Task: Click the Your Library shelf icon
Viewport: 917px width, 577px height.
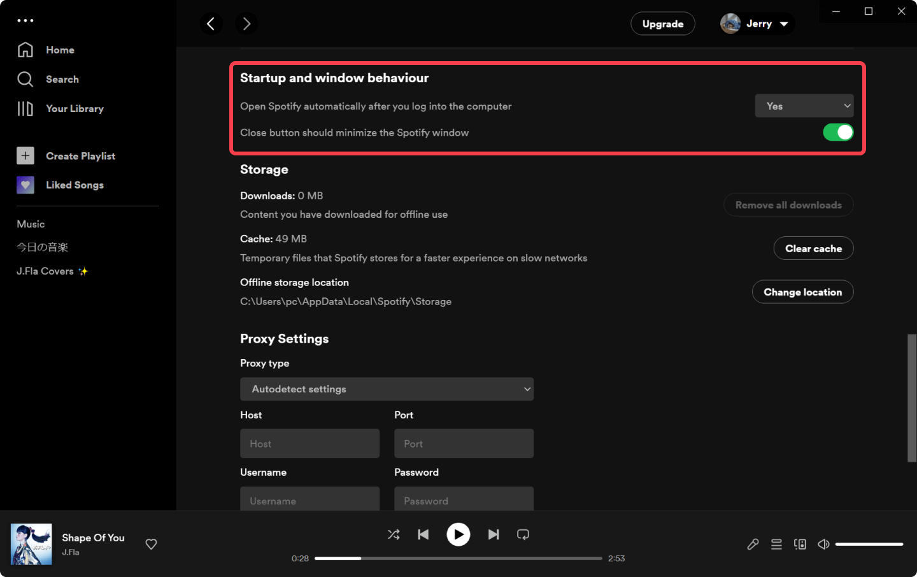Action: pyautogui.click(x=25, y=108)
